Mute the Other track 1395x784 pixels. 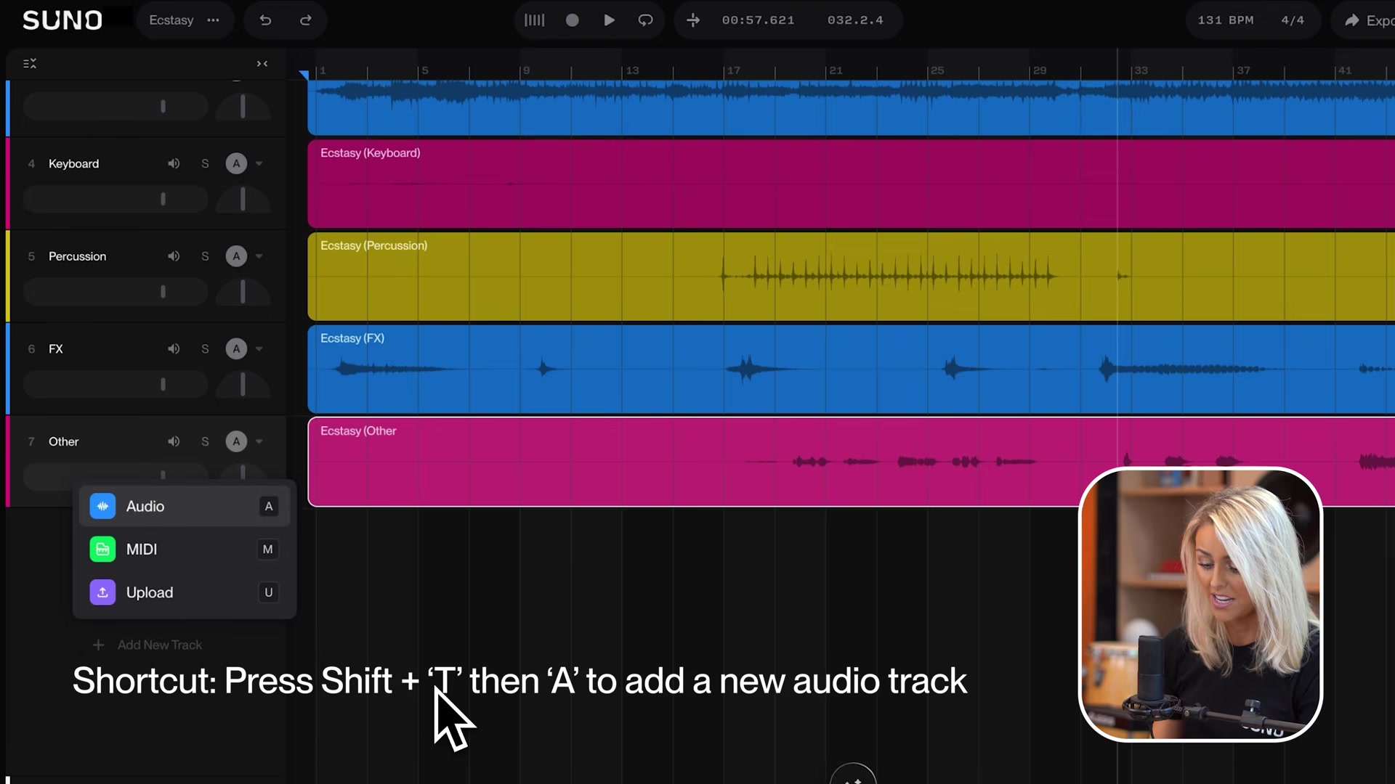(174, 441)
